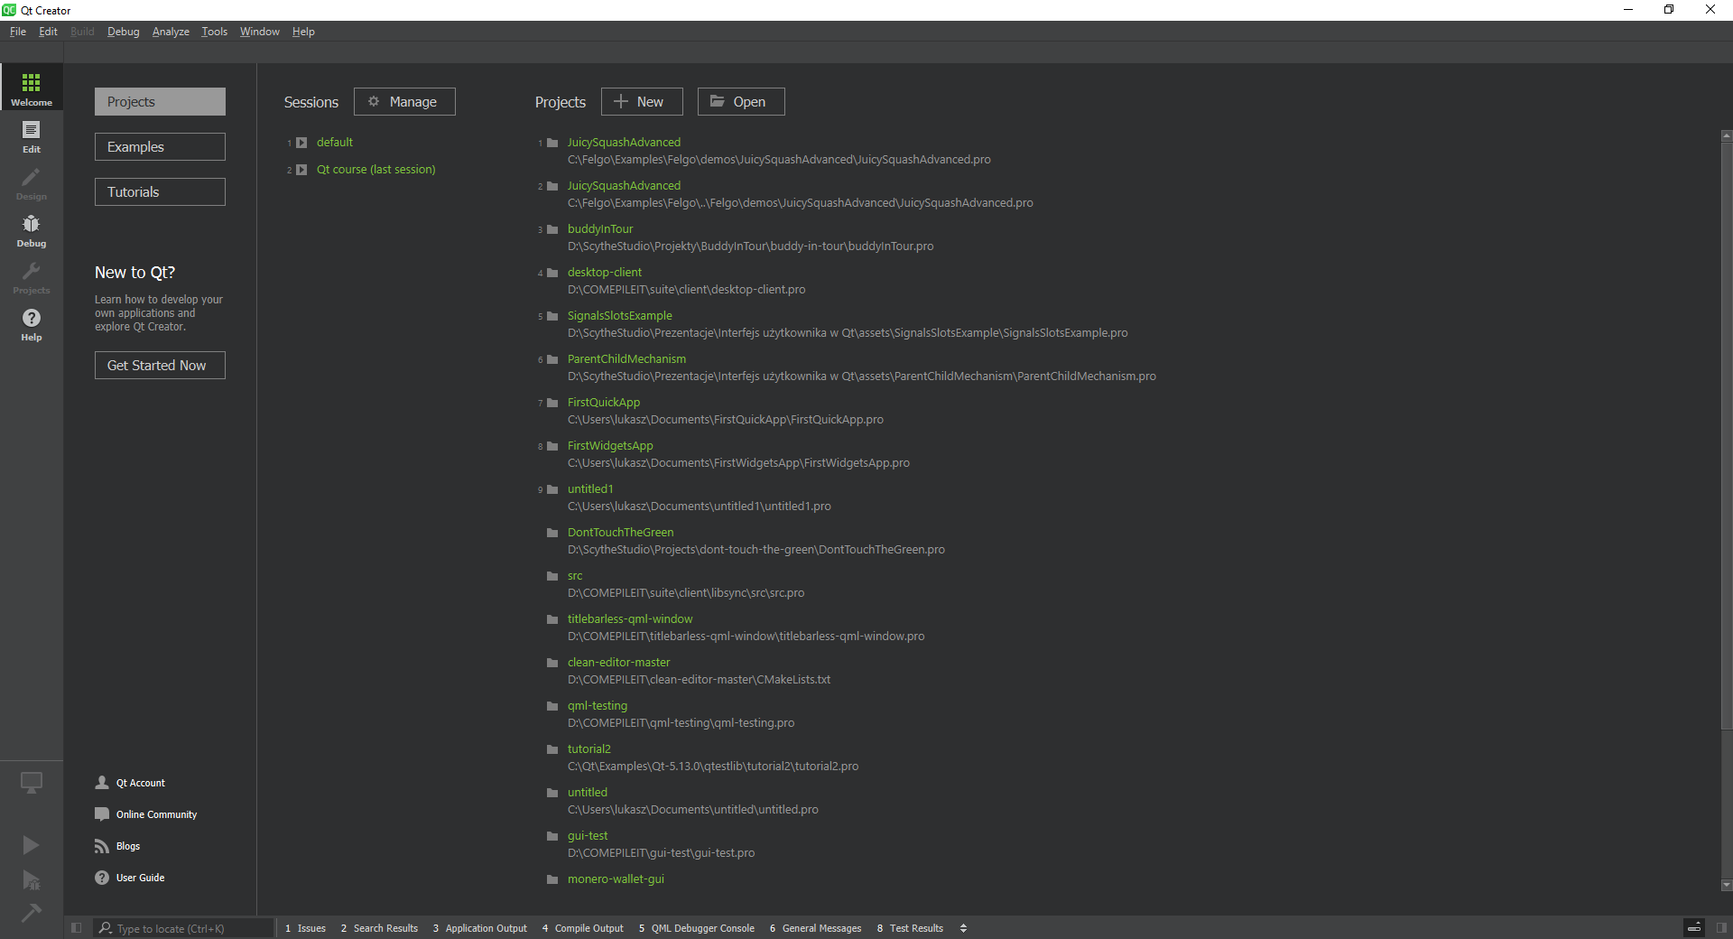This screenshot has height=939, width=1733.
Task: Switch to Welcome mode
Action: (x=31, y=88)
